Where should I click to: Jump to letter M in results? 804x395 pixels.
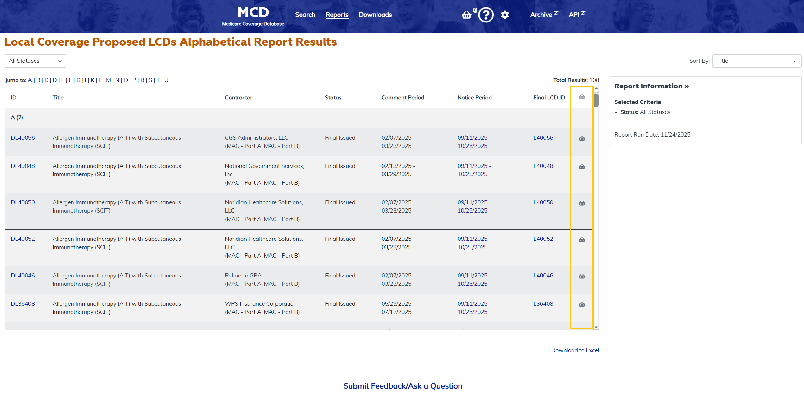point(108,80)
